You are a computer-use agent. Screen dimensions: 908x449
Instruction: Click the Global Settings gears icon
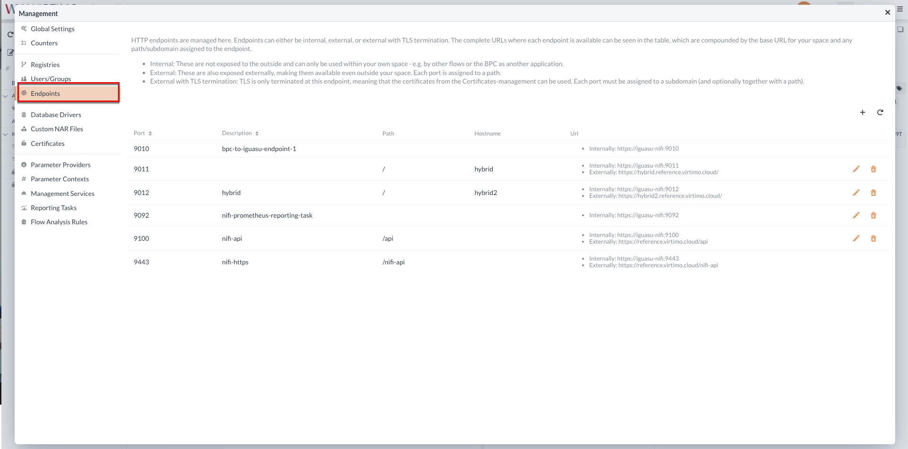24,29
